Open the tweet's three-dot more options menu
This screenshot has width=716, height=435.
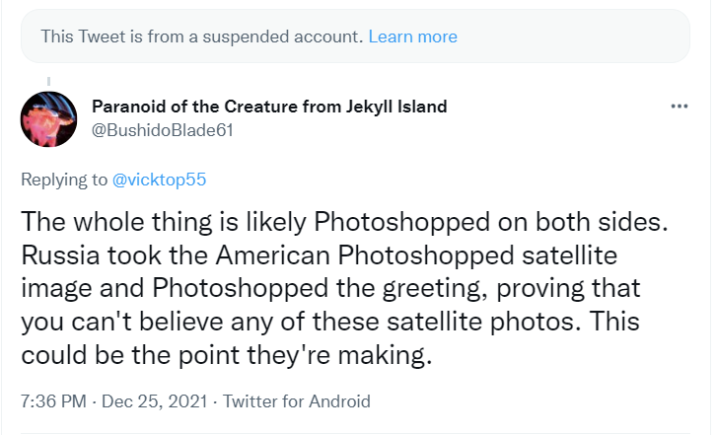tap(679, 107)
